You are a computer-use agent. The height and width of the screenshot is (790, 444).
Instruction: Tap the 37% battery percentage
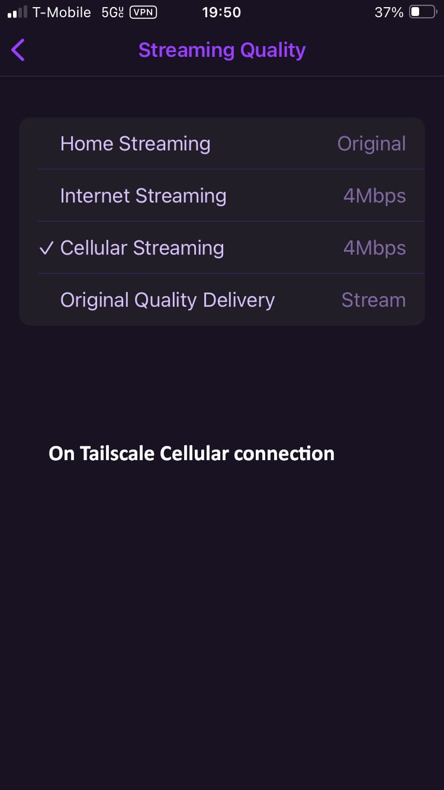tap(389, 12)
